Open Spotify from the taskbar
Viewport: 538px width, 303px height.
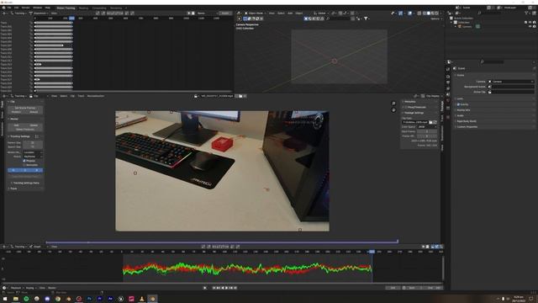click(x=26, y=299)
